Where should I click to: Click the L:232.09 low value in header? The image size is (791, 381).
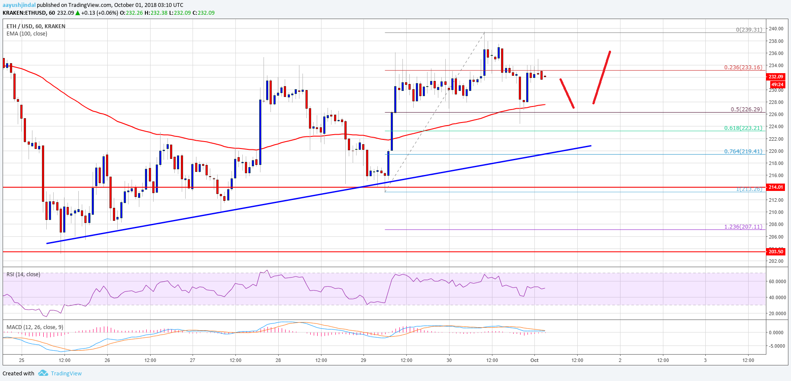[180, 13]
